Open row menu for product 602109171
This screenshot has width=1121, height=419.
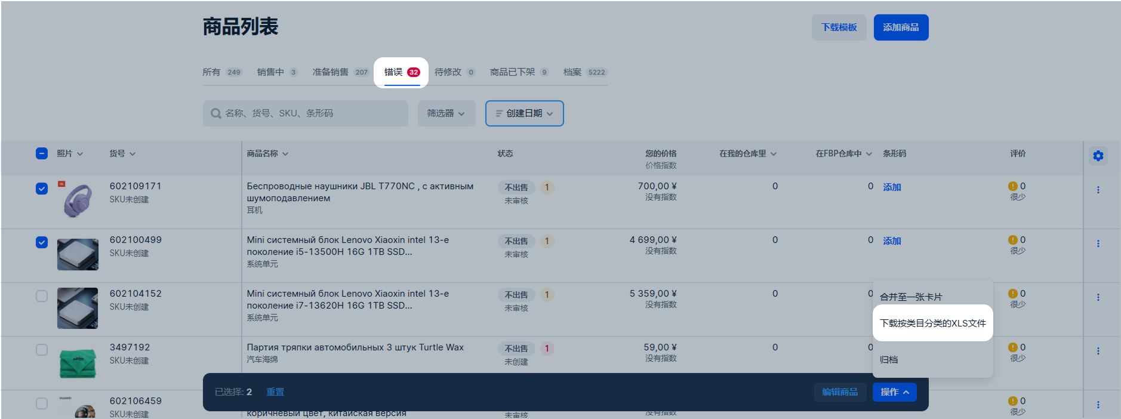[1098, 190]
